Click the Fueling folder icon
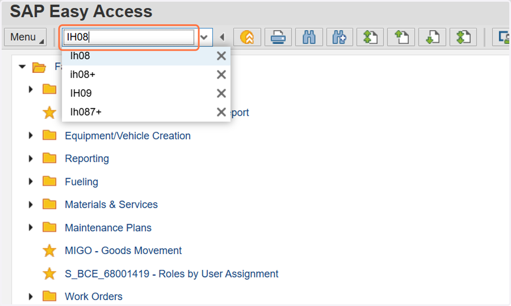The image size is (511, 306). [x=49, y=181]
